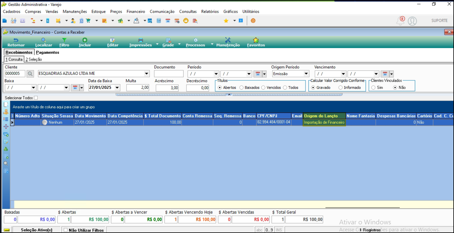Click the Retornar button

(16, 42)
